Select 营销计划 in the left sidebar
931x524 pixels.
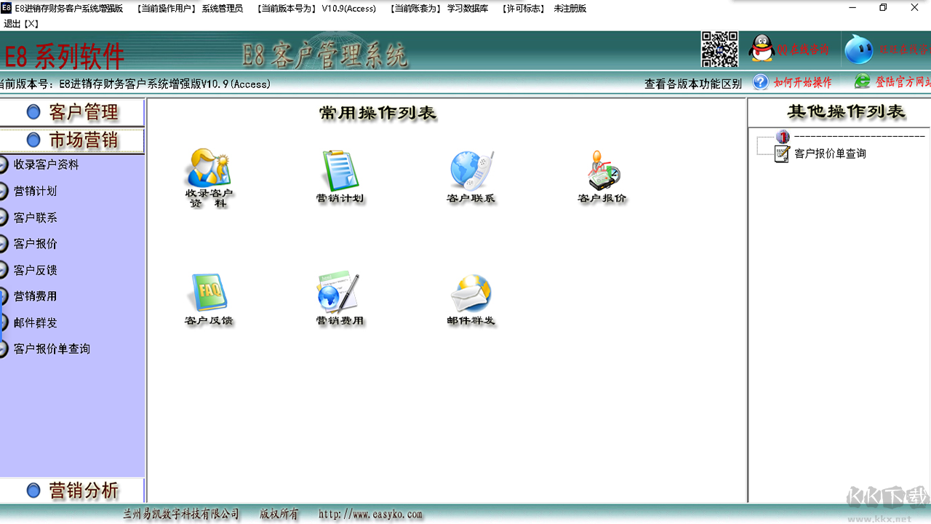(x=35, y=191)
